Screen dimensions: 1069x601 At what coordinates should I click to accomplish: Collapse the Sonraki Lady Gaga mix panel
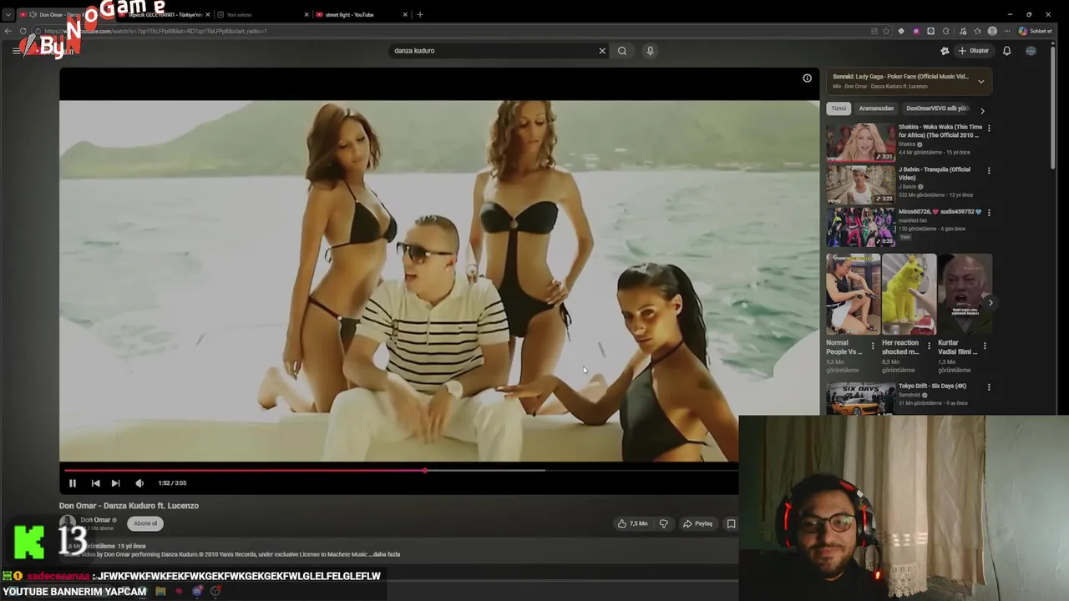(x=980, y=81)
